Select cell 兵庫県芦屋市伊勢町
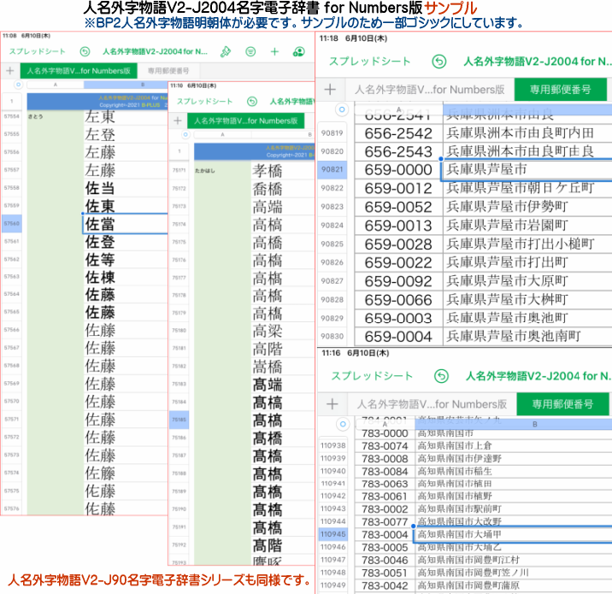 527,207
